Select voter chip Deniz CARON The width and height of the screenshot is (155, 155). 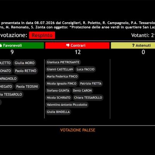82,91
